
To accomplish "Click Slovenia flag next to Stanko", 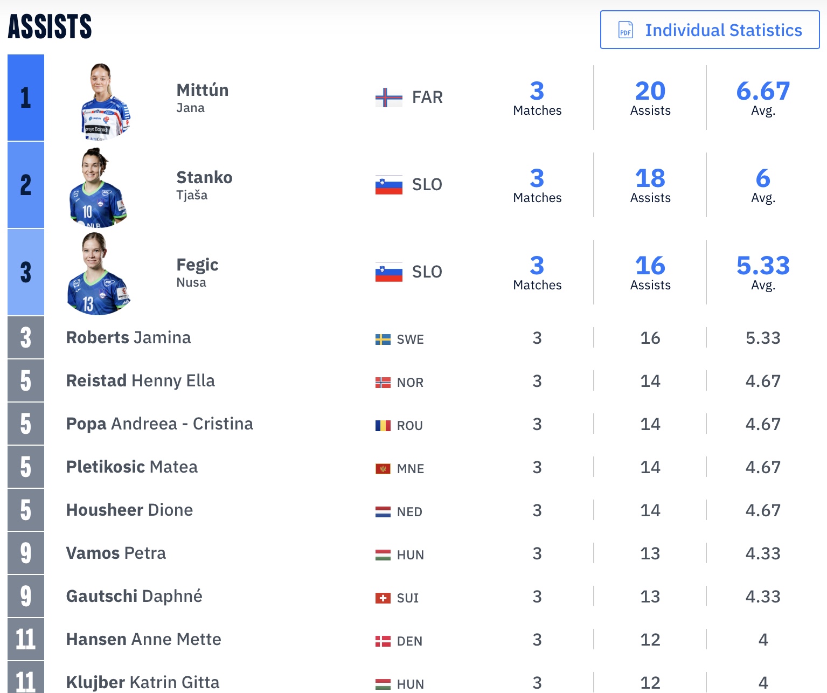I will [x=388, y=185].
